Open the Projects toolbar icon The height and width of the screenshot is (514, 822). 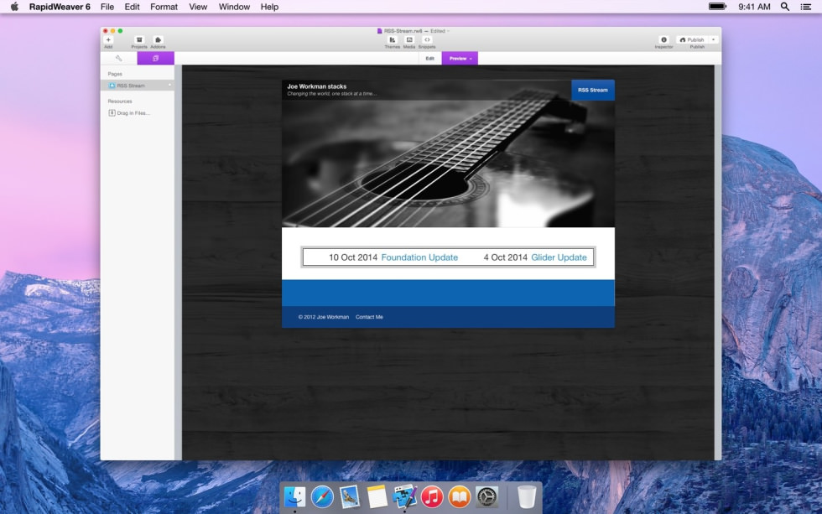pos(139,40)
